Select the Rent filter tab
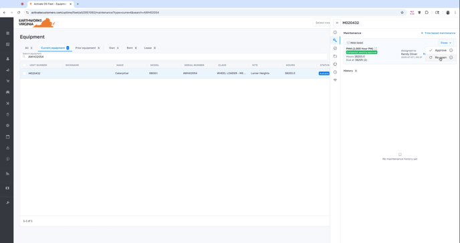 [x=132, y=47]
